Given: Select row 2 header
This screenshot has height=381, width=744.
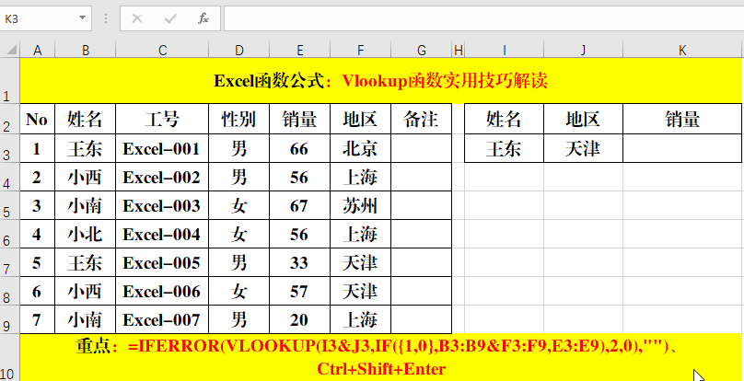Looking at the screenshot, I should pyautogui.click(x=9, y=119).
